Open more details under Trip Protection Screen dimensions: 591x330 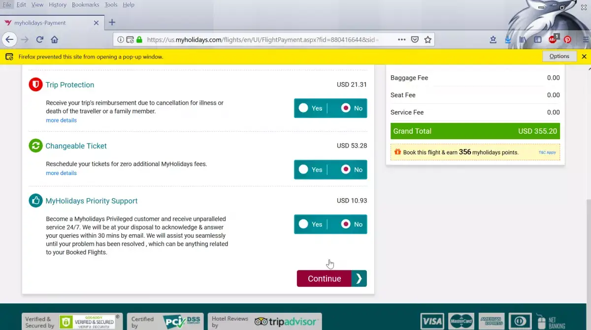click(61, 120)
